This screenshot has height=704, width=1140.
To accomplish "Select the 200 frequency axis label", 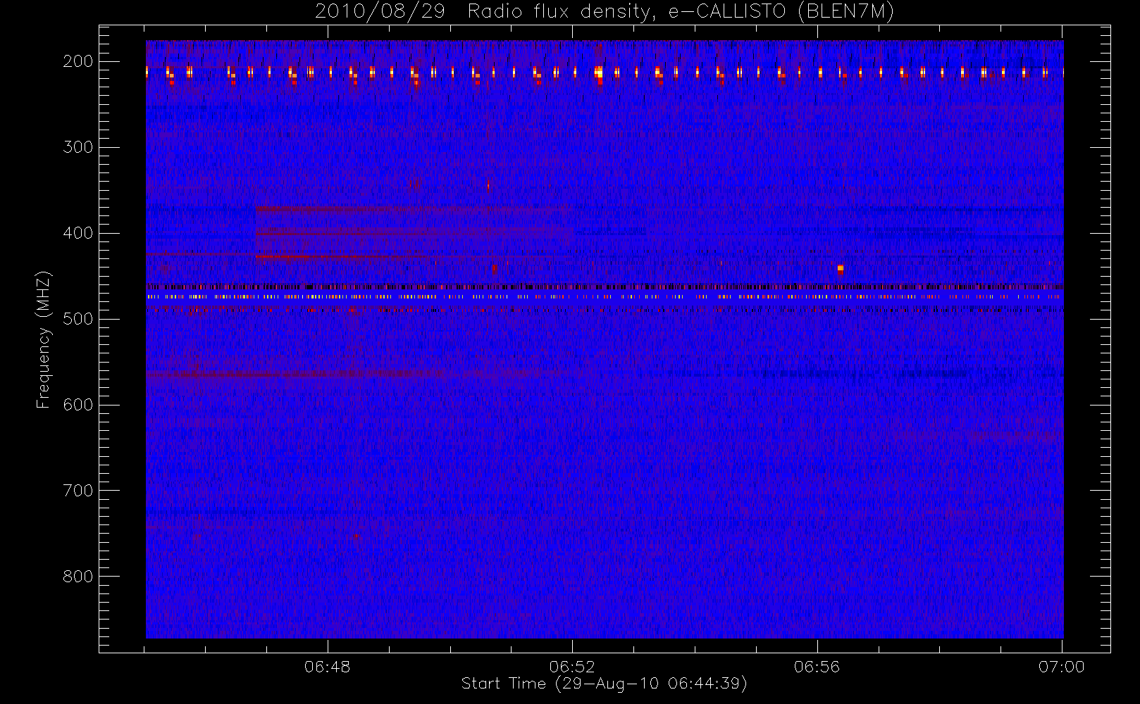I will [x=78, y=61].
